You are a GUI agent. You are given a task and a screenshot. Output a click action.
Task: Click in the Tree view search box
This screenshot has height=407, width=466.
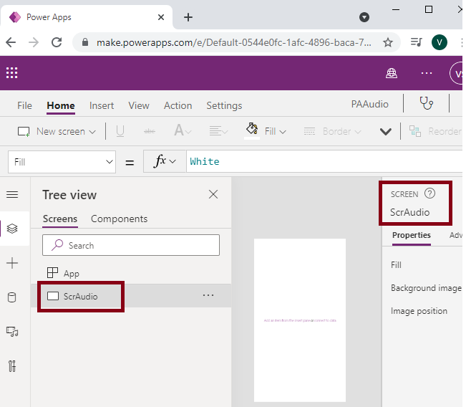[x=131, y=245]
